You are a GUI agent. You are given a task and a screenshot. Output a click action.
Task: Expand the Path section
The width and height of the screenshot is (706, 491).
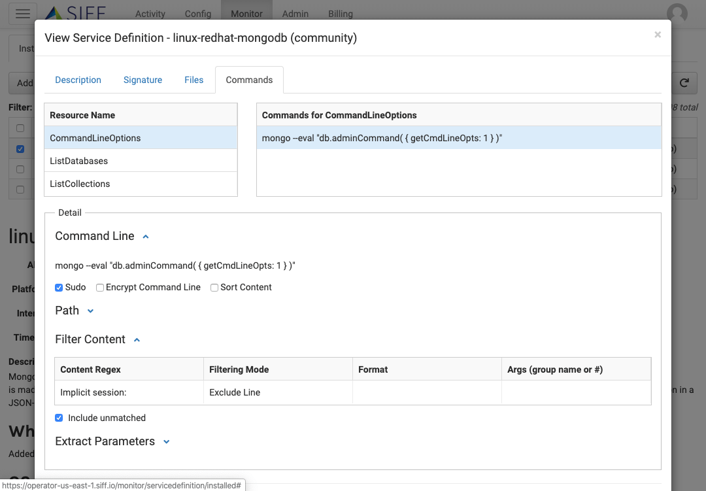(90, 311)
